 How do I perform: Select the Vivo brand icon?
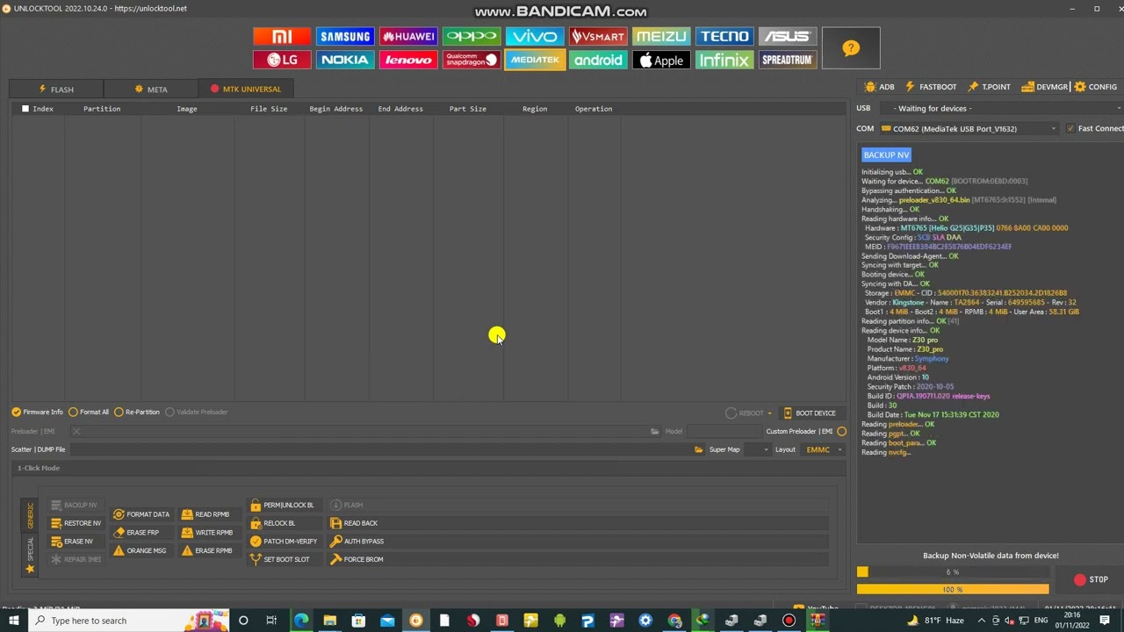[x=535, y=36]
